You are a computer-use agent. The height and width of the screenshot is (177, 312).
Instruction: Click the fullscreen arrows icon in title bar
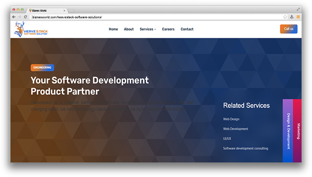[x=298, y=9]
